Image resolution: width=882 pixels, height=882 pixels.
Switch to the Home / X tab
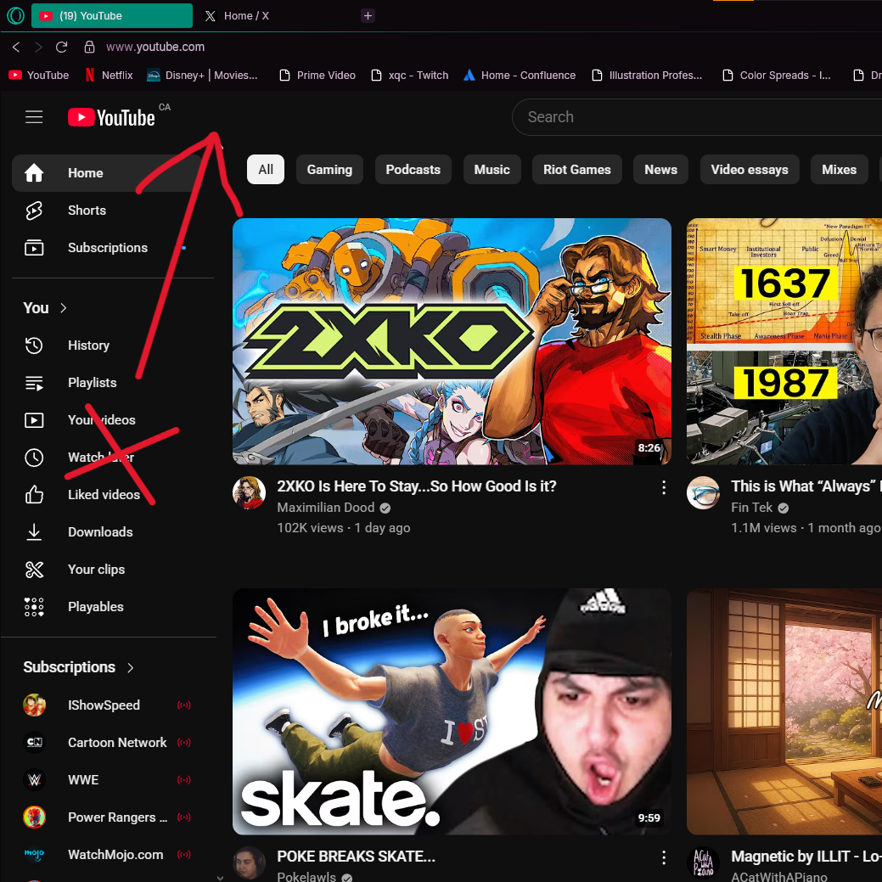246,15
